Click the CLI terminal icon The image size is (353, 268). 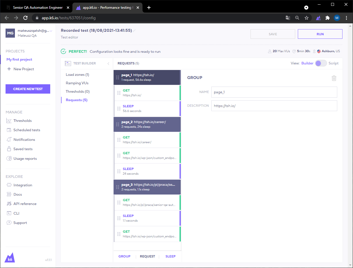tap(9, 213)
